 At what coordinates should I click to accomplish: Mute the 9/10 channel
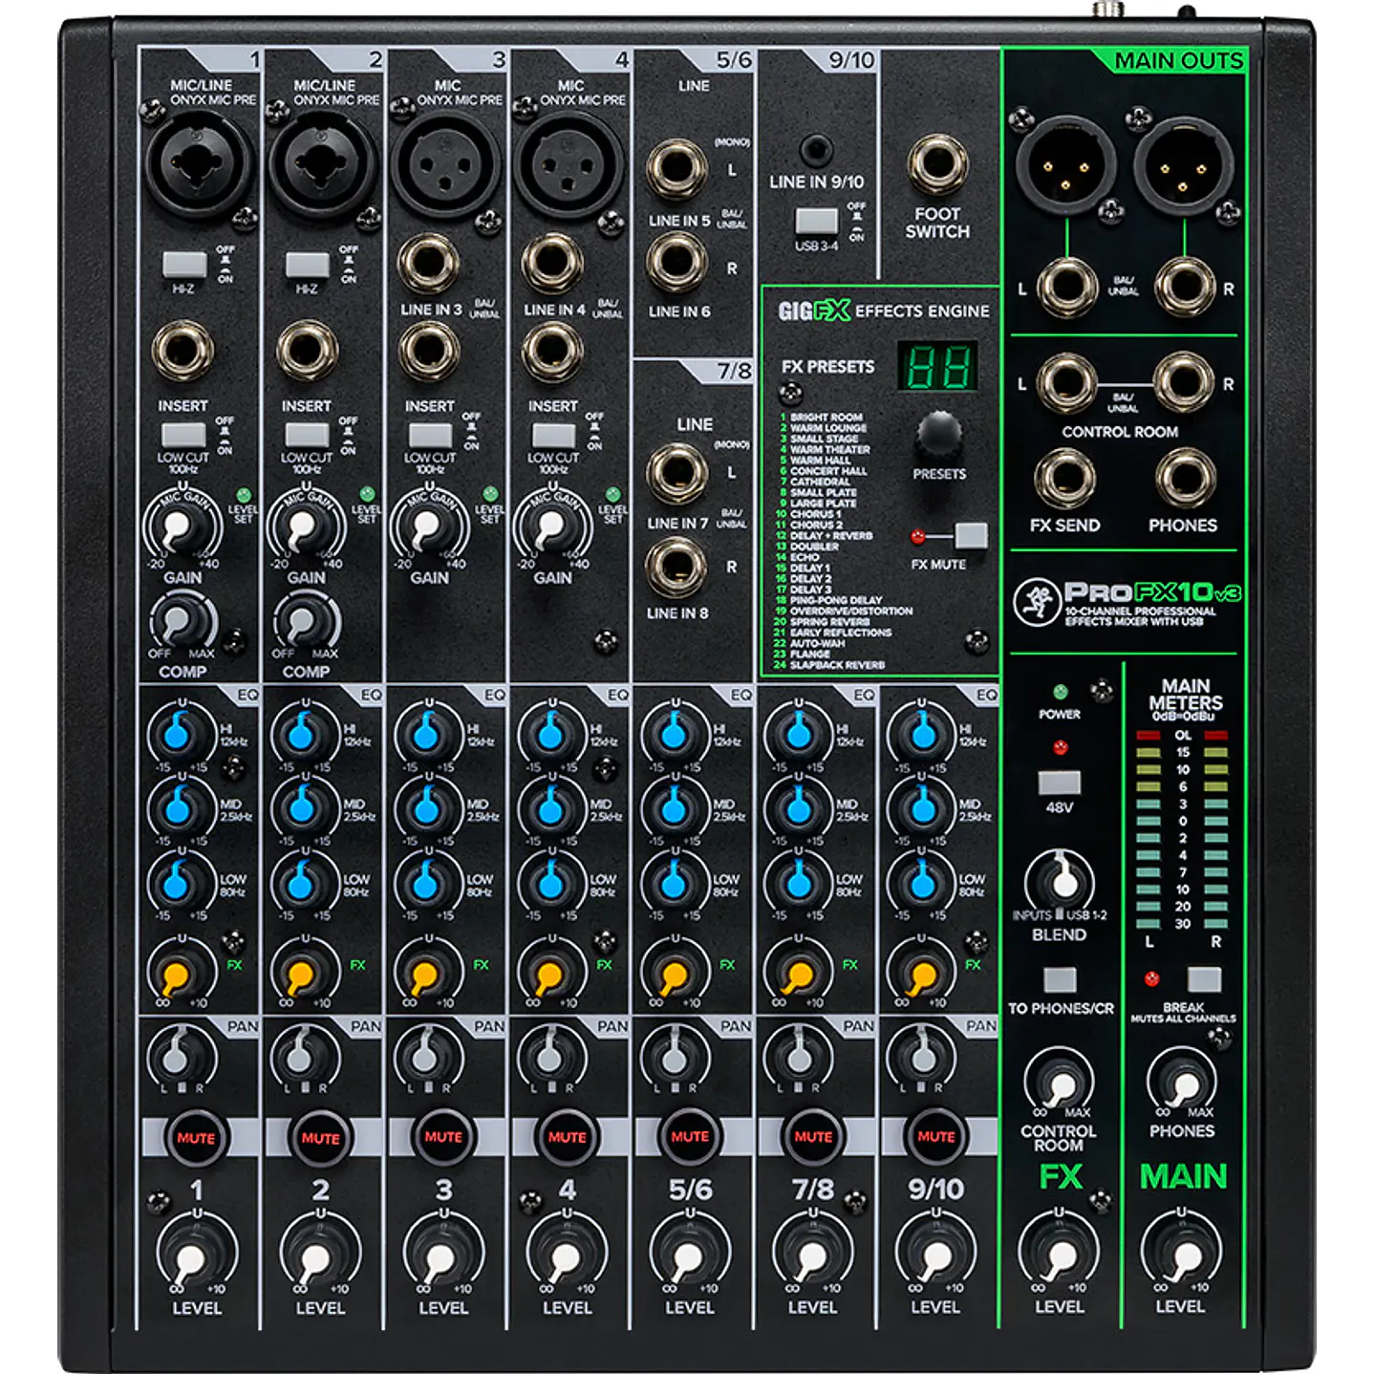click(x=936, y=1137)
